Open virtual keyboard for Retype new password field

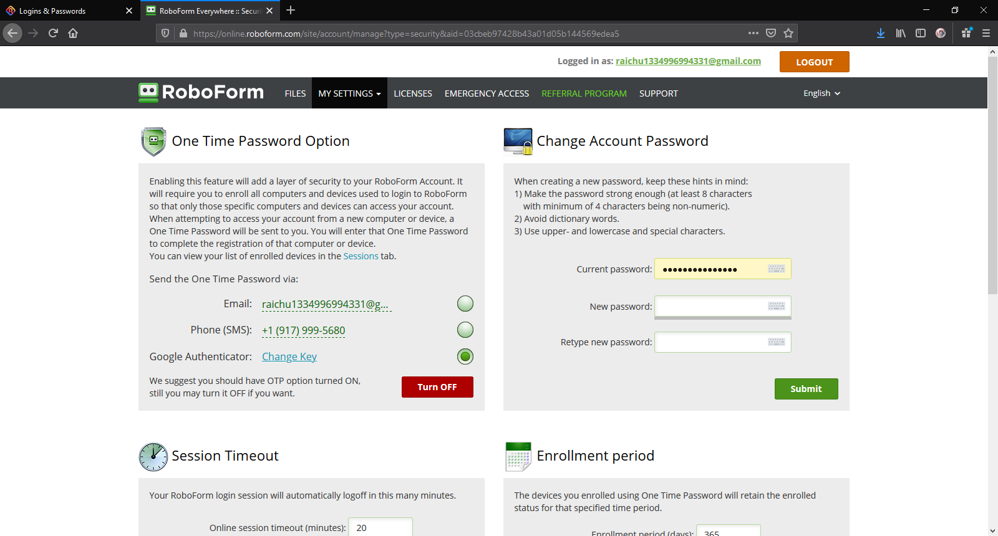tap(777, 342)
